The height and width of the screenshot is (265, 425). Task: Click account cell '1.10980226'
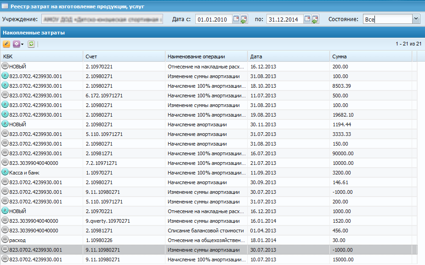[124, 240]
